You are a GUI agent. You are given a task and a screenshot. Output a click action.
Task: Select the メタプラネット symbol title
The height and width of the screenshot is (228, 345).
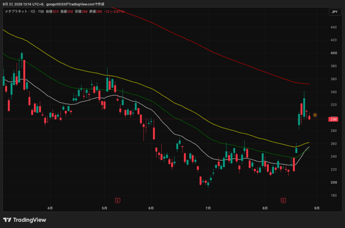(16, 11)
